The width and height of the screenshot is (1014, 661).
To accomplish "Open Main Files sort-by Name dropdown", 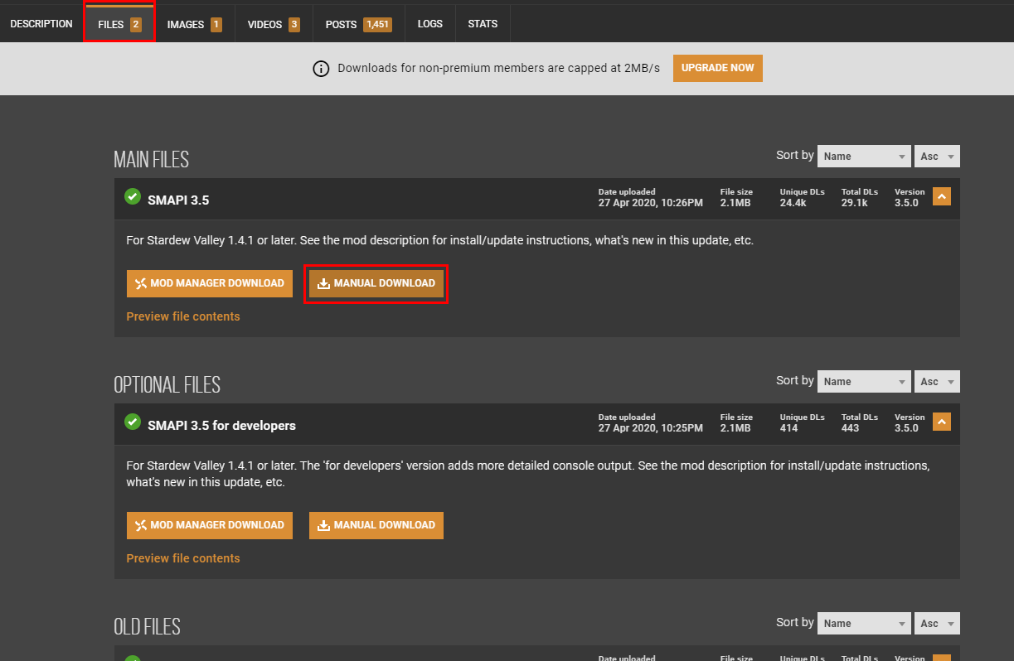I will (x=864, y=156).
